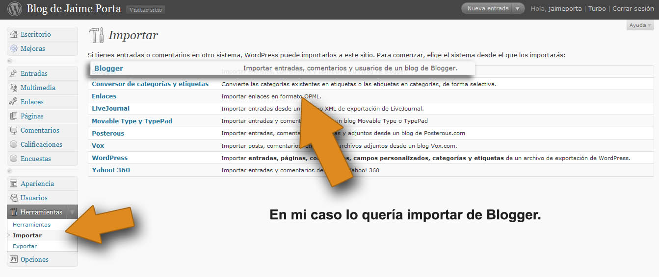Click the WordPress logo icon
This screenshot has width=659, height=277.
point(14,9)
